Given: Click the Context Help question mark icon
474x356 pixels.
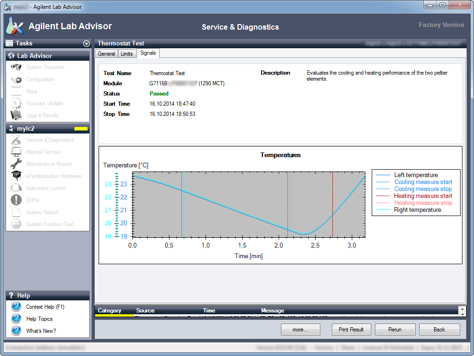Looking at the screenshot, I should coord(16,307).
